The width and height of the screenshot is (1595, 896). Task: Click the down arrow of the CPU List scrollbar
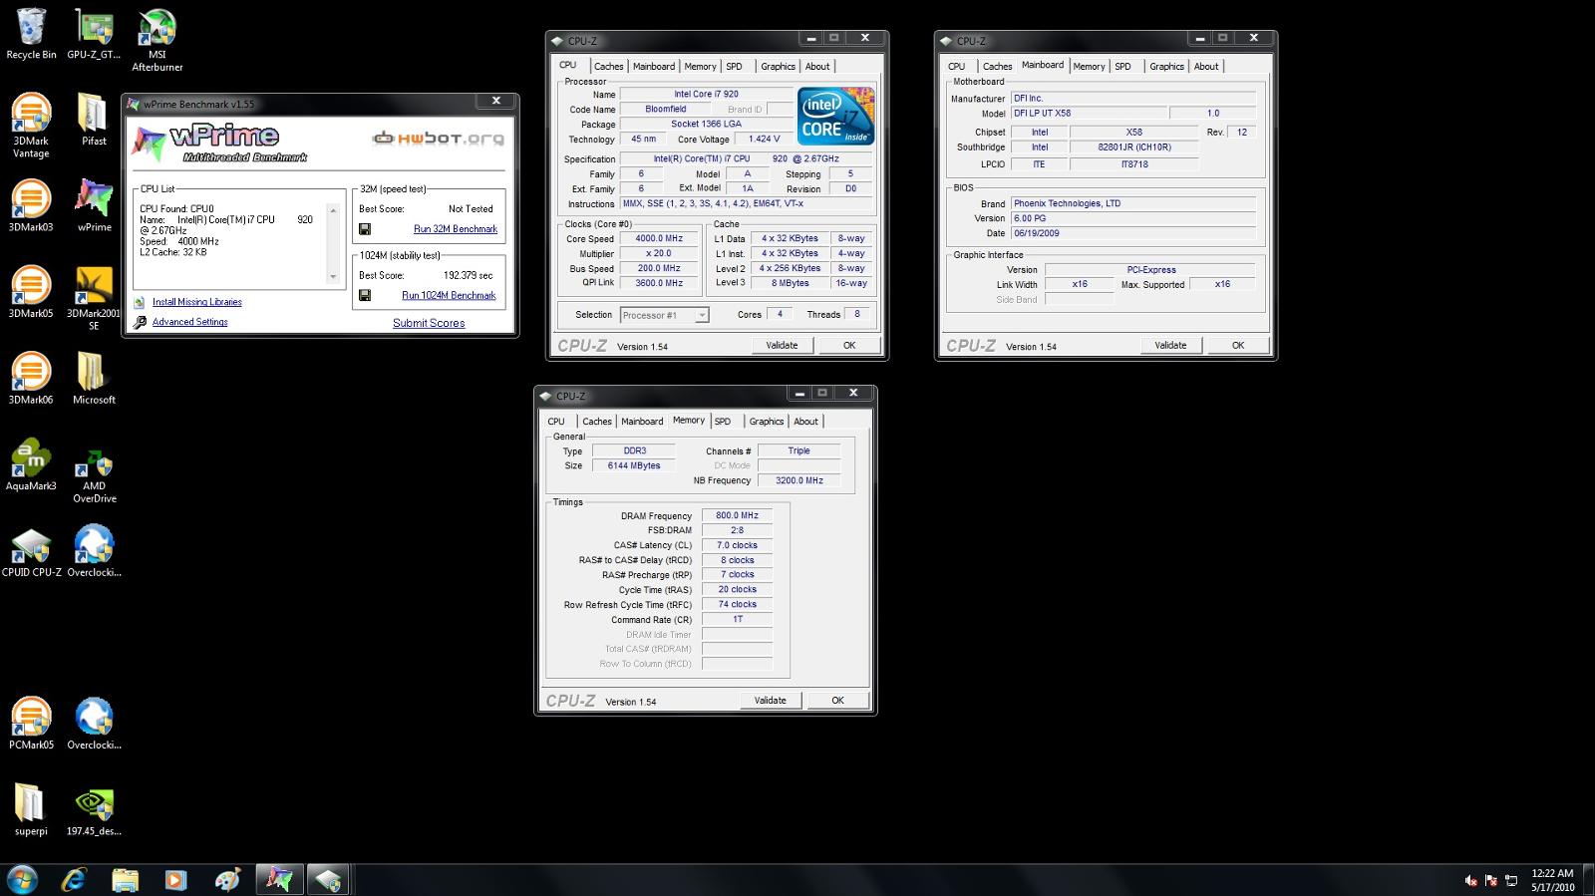(334, 277)
